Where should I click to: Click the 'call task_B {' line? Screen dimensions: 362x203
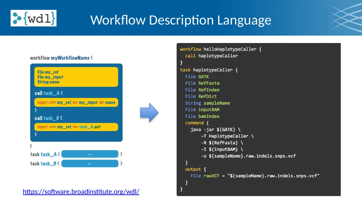[48, 118]
